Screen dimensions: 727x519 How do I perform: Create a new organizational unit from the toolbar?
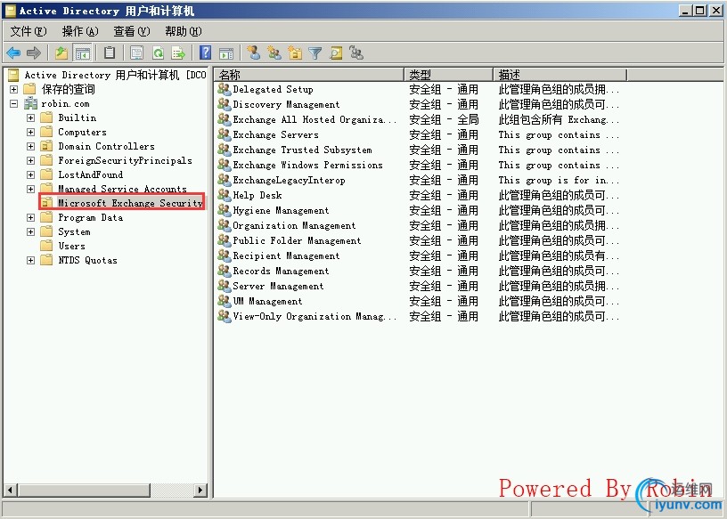click(x=295, y=53)
